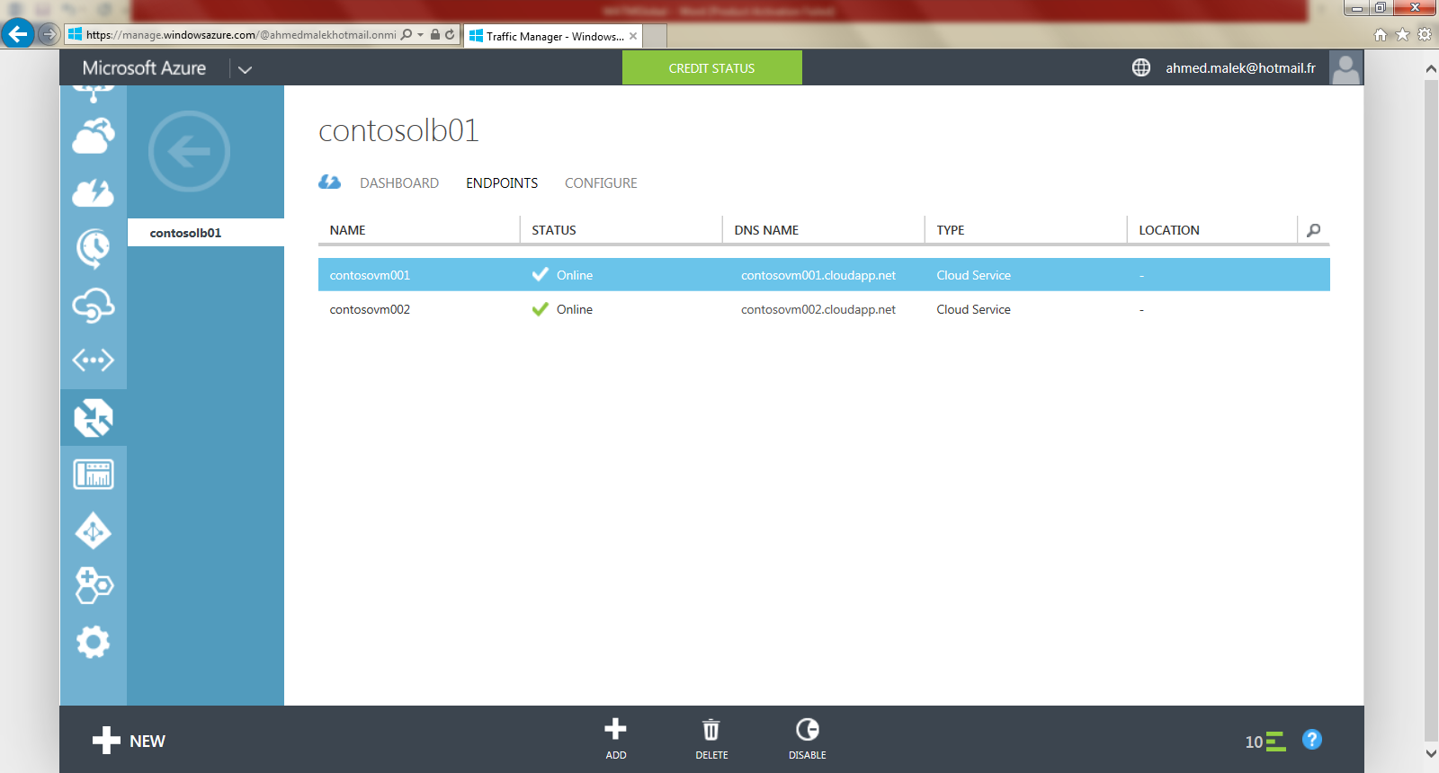Open the Media Services cloud icon in sidebar
Image resolution: width=1439 pixels, height=773 pixels.
coord(94,192)
